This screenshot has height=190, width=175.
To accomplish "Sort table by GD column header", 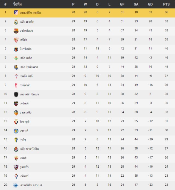I will coord(150,4).
